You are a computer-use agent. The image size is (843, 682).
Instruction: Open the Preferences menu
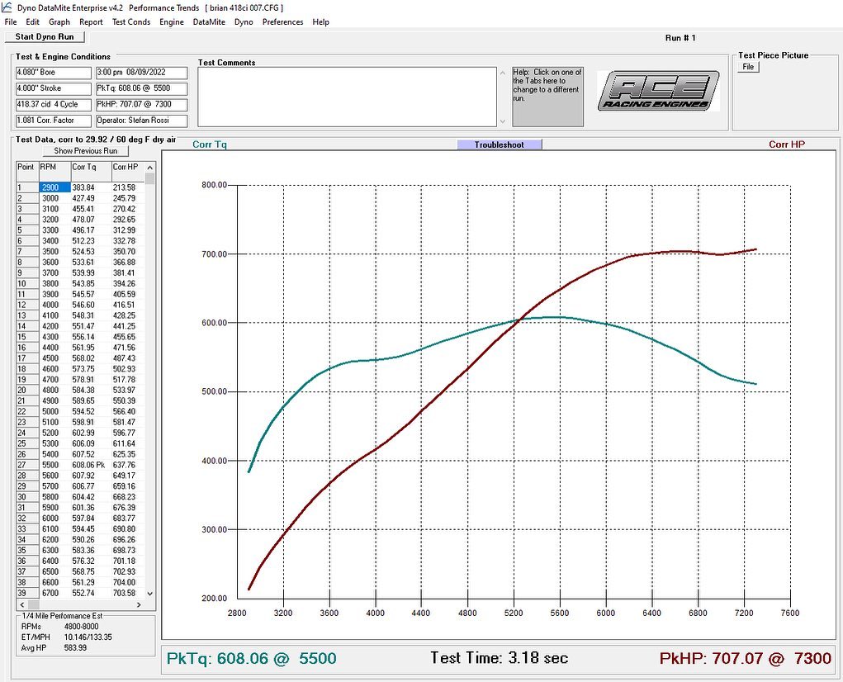coord(283,22)
